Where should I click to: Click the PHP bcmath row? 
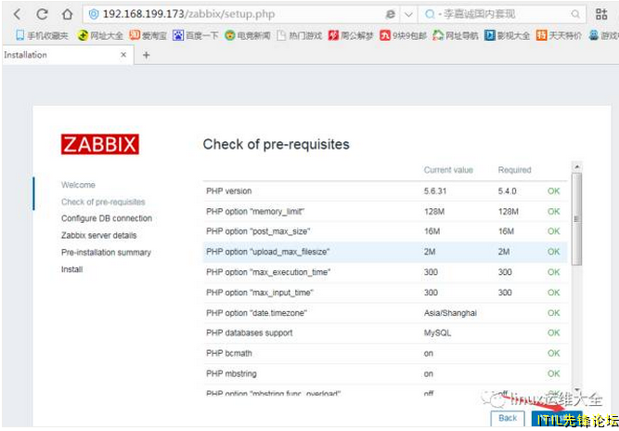pos(385,353)
